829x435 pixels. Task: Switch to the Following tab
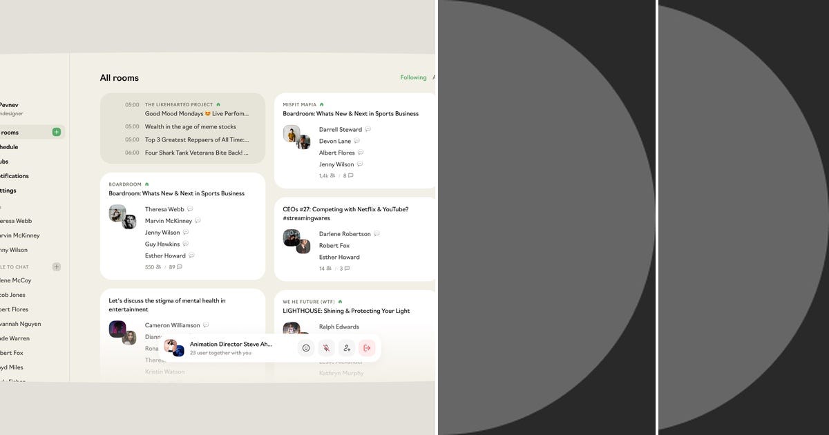pos(413,77)
